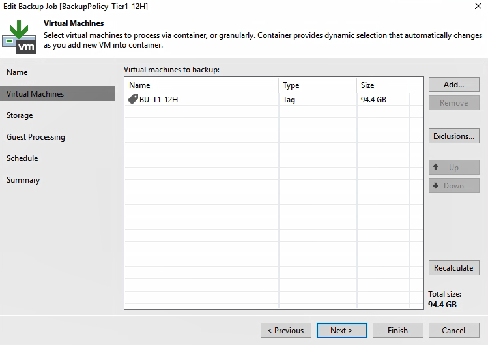
Task: Select the BU-T1-12H row
Action: (274, 99)
